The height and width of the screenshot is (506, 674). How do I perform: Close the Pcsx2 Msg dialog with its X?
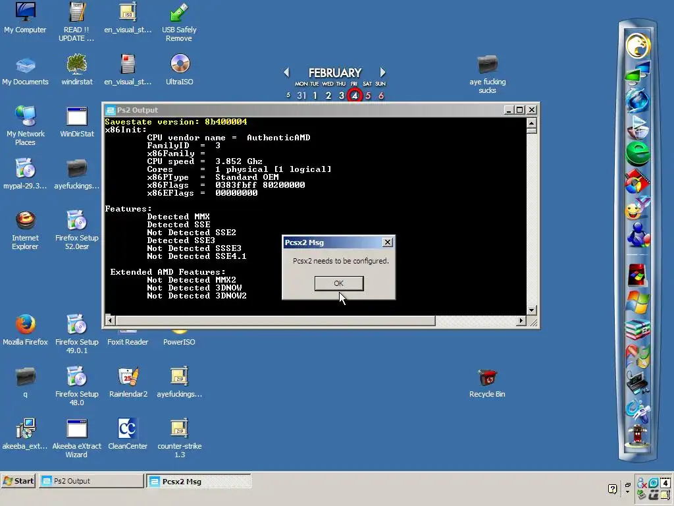tap(387, 242)
